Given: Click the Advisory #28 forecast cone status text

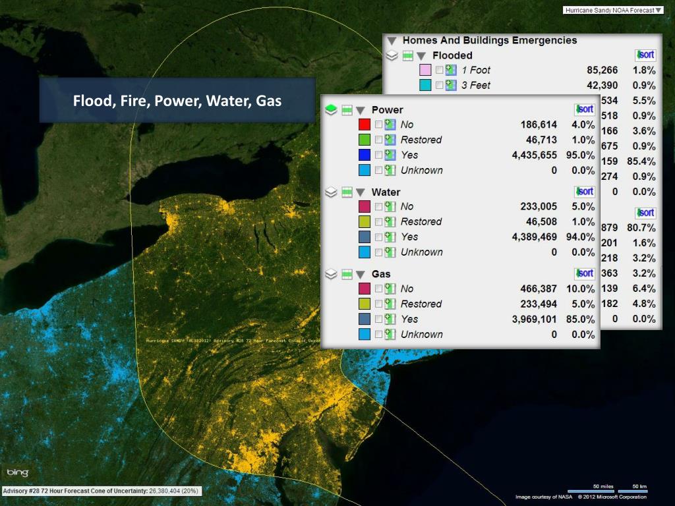Looking at the screenshot, I should click(101, 491).
